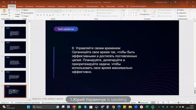Click fit slide to window icon

(x=194, y=103)
